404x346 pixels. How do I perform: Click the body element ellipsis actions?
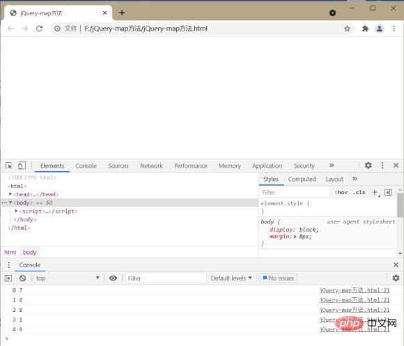(4, 203)
